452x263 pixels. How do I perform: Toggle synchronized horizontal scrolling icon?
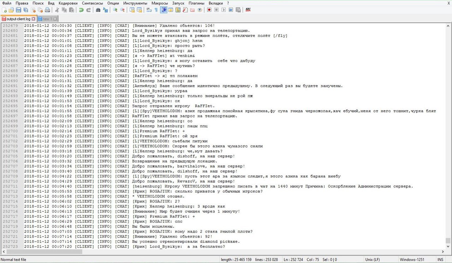click(139, 10)
